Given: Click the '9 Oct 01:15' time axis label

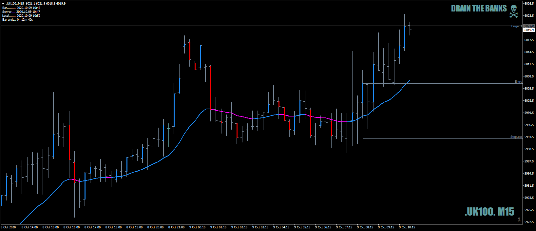Looking at the screenshot, I should (218, 227).
